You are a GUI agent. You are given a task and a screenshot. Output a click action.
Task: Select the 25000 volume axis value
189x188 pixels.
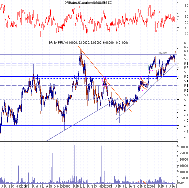184,153
